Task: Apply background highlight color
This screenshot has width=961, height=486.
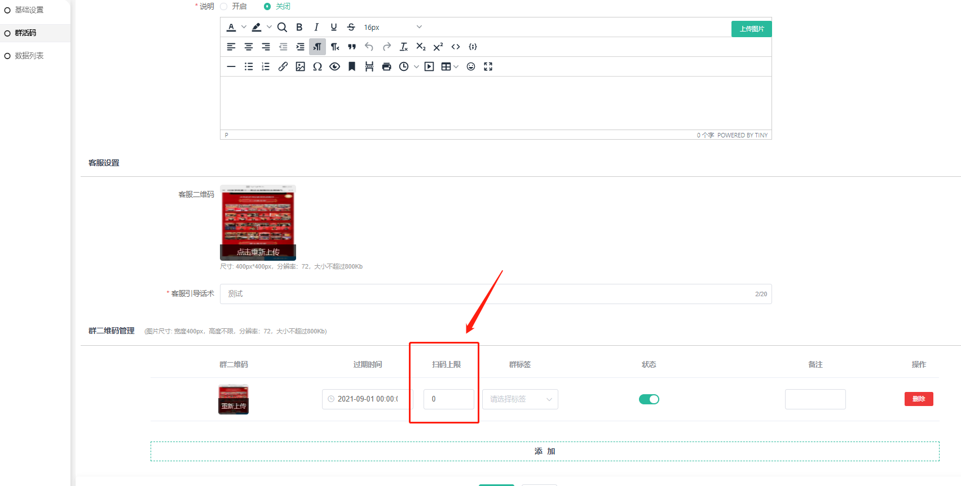Action: 257,27
